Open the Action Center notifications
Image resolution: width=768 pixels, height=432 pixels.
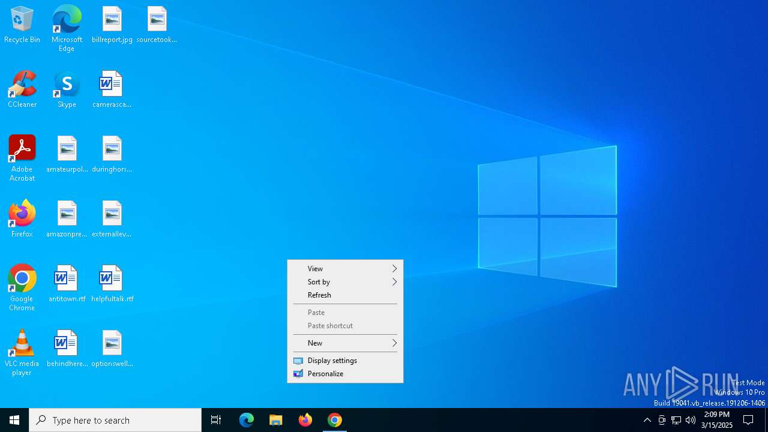point(748,420)
